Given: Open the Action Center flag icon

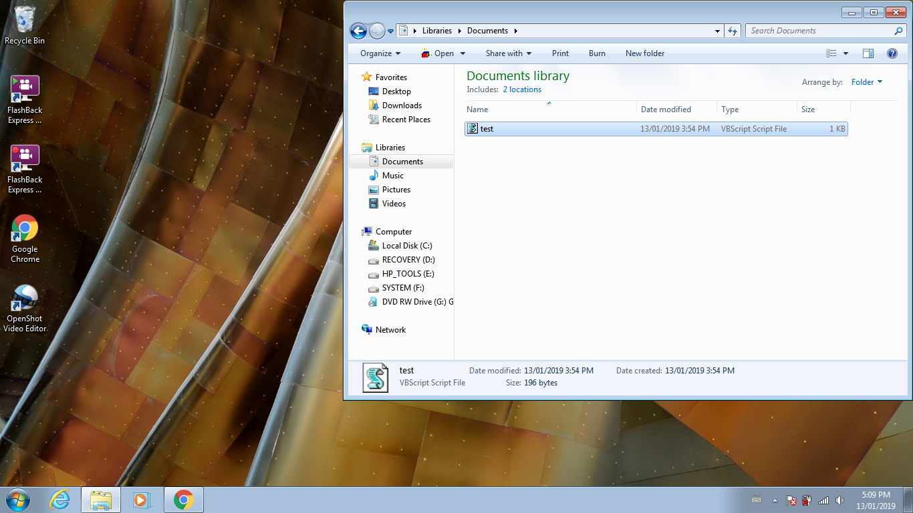Looking at the screenshot, I should (x=791, y=500).
